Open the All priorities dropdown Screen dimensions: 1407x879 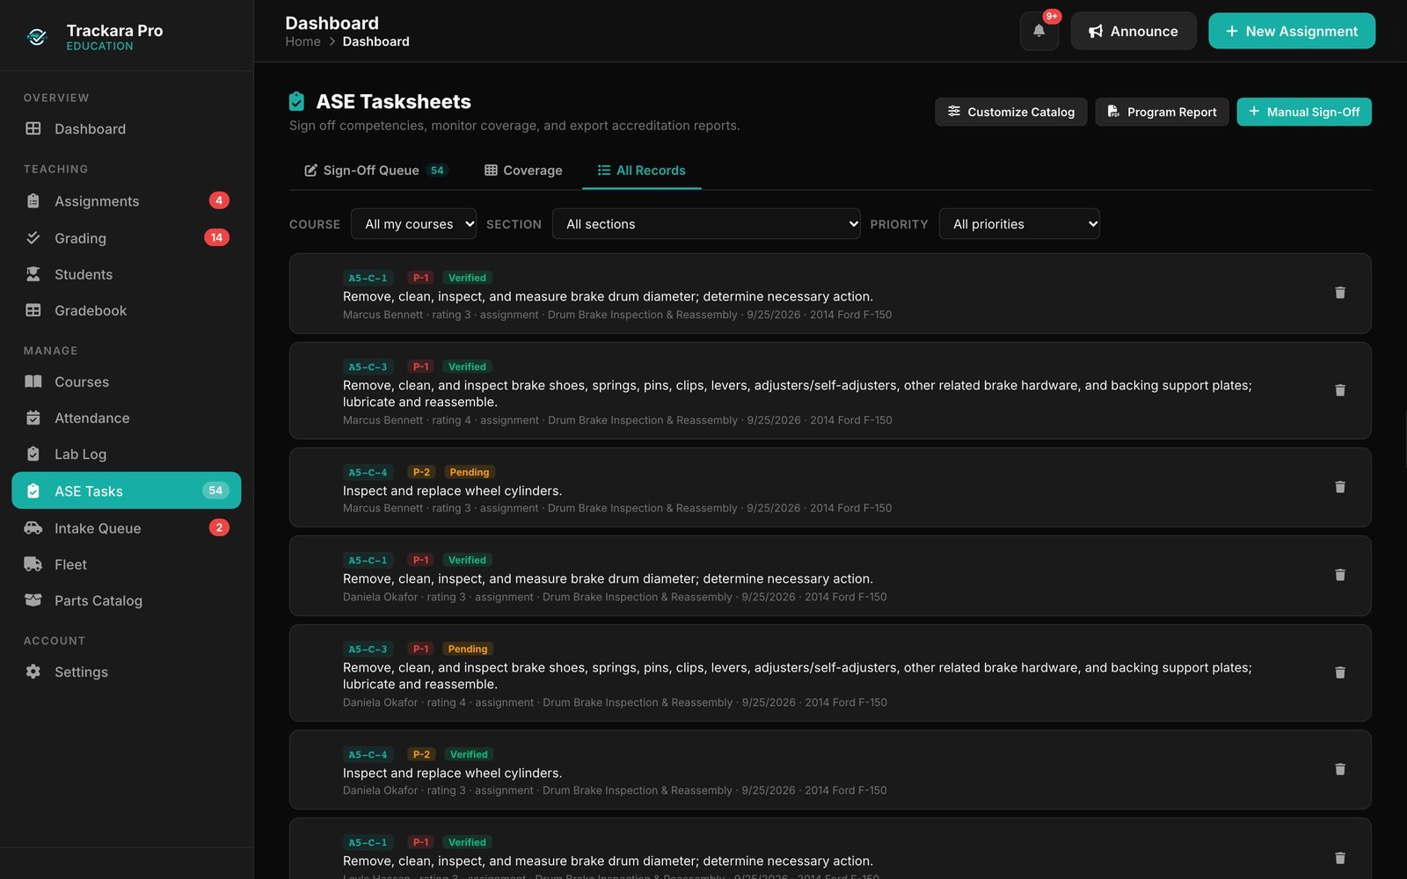coord(1019,224)
